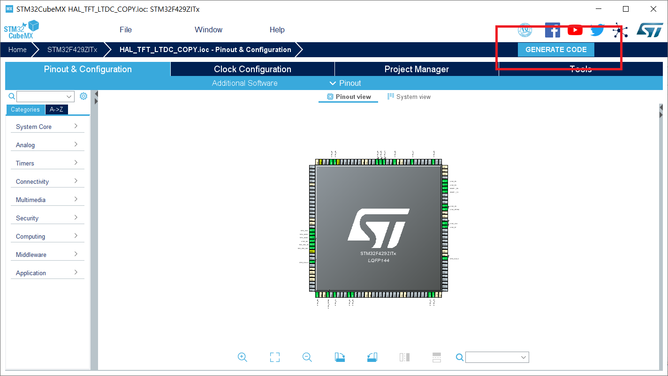Maximize the STM32CubeMX window
668x376 pixels.
[626, 9]
